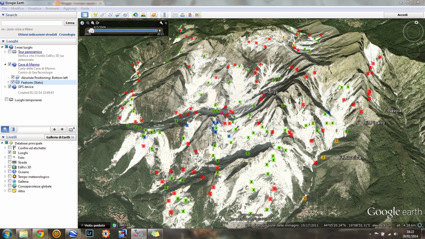Click the time slider's blue track
The height and width of the screenshot is (239, 425).
[x=125, y=31]
